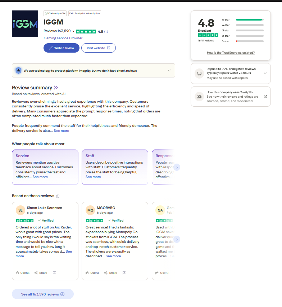
Task: Click SL avatar of Simon Louis Sørensen
Action: (21, 210)
